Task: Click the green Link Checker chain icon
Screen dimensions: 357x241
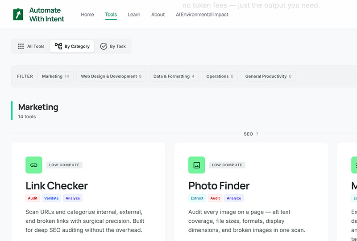Action: click(34, 165)
